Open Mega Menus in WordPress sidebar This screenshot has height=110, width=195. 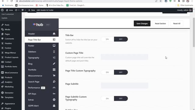(x=11, y=53)
